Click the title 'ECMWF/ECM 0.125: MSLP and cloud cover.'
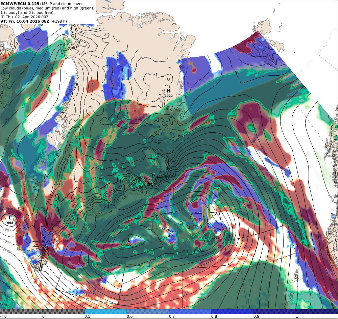The image size is (338, 319). click(x=42, y=4)
